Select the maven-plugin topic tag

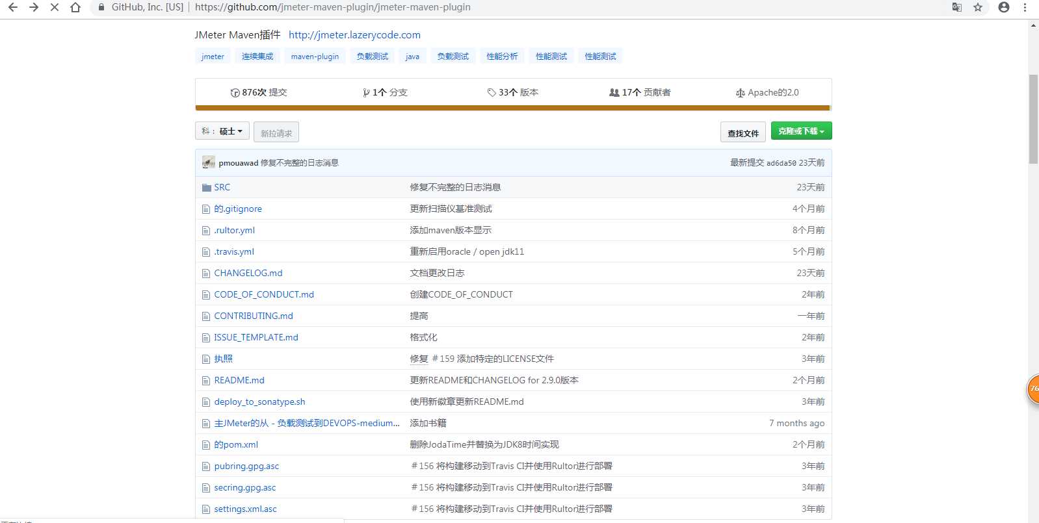coord(315,57)
